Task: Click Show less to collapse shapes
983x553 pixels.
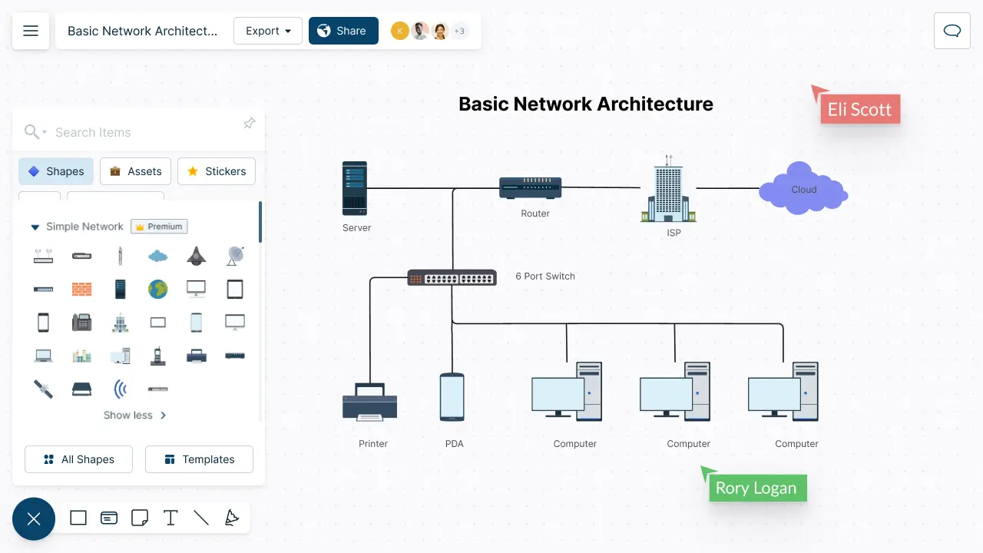Action: click(x=135, y=415)
